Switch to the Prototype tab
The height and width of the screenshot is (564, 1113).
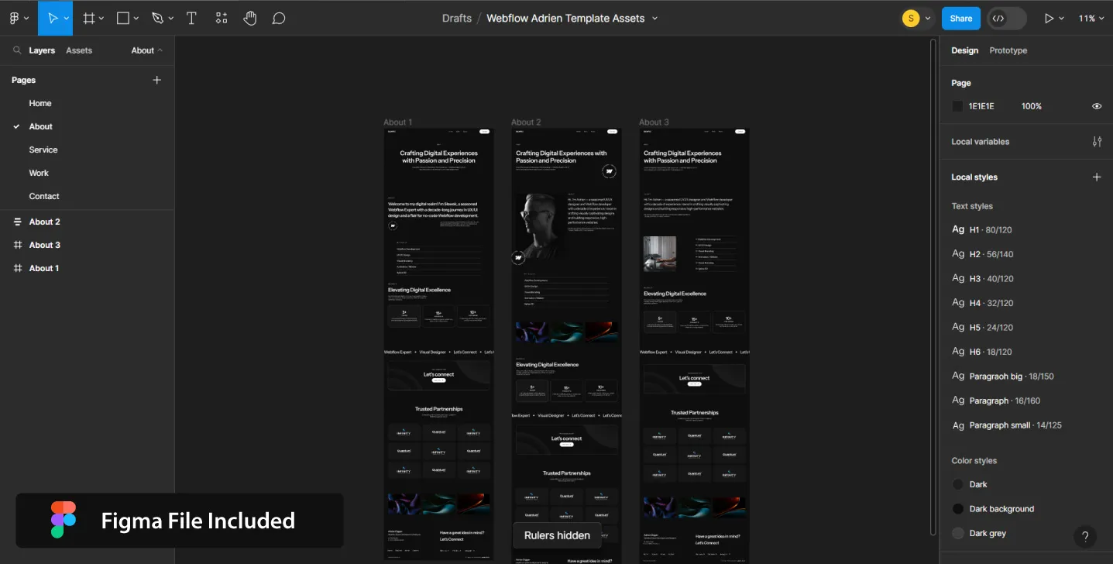[1008, 50]
